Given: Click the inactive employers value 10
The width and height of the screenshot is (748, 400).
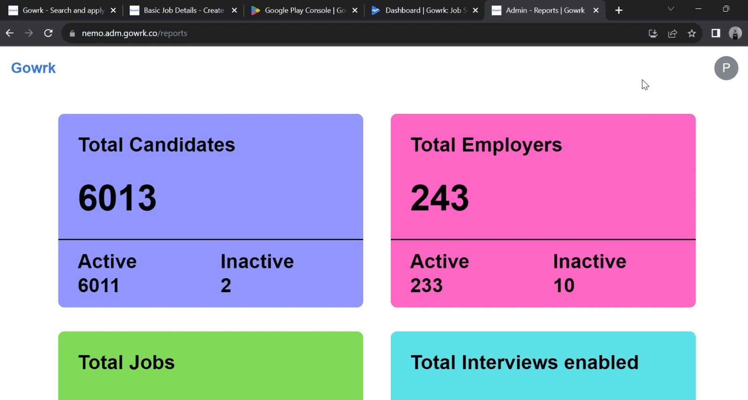Looking at the screenshot, I should [564, 286].
